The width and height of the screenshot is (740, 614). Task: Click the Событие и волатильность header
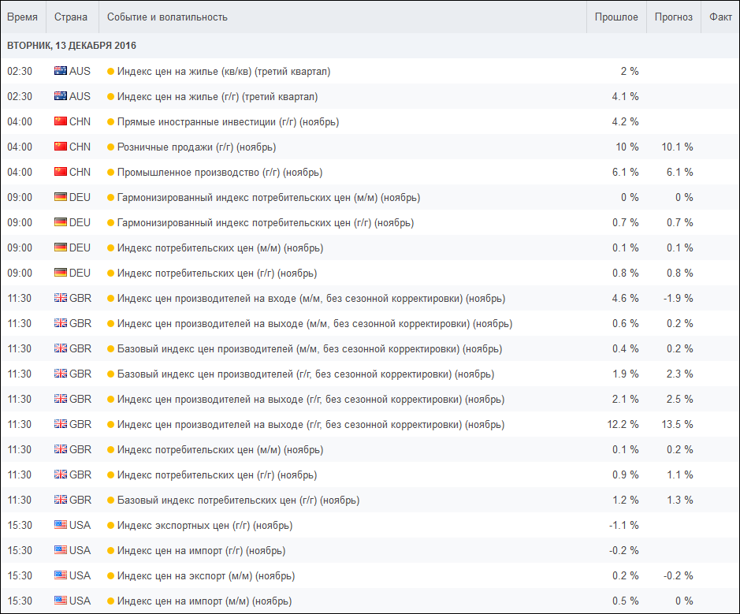coord(167,17)
